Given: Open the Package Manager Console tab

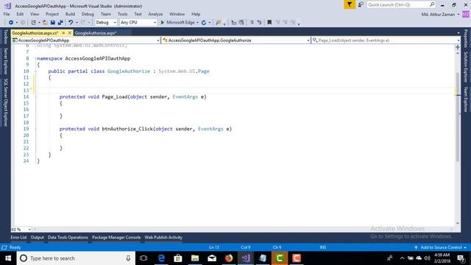Looking at the screenshot, I should click(116, 237).
